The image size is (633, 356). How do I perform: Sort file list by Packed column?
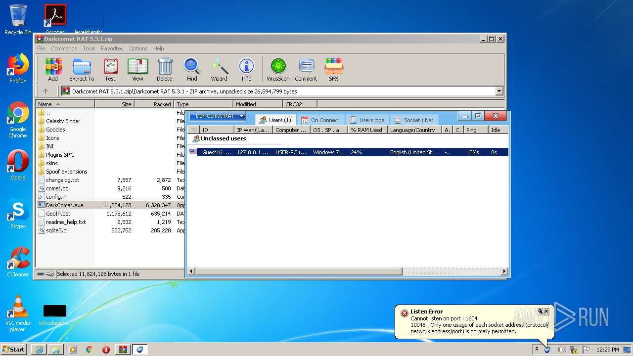coord(154,104)
